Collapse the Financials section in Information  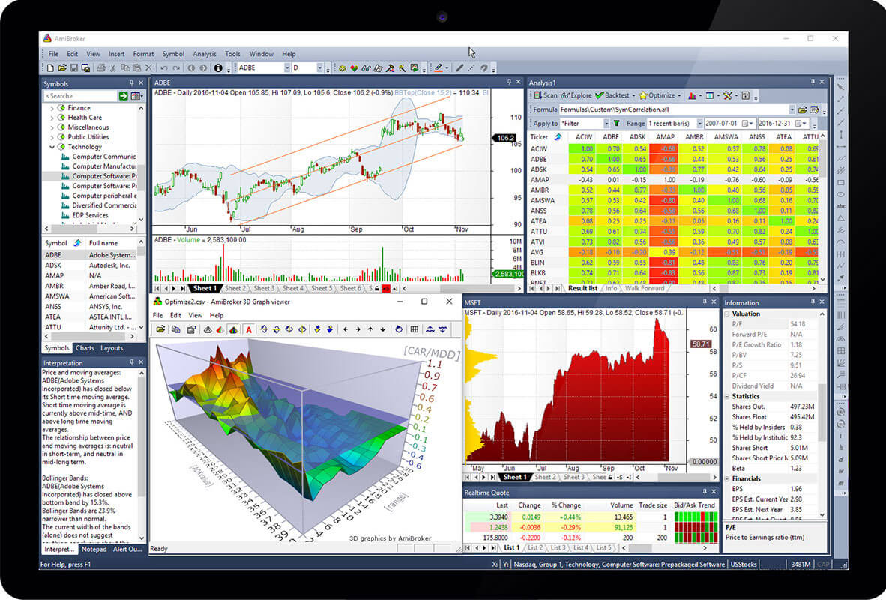pyautogui.click(x=728, y=479)
